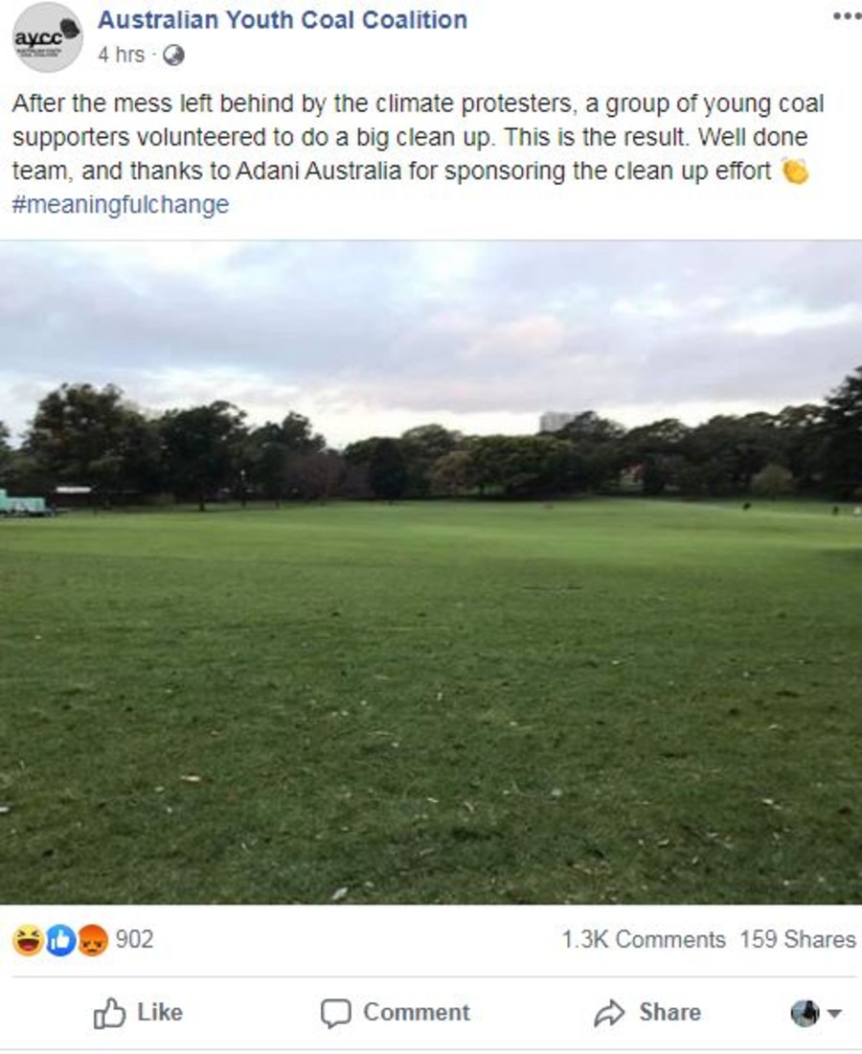This screenshot has height=1054, width=862.
Task: Open the #meaningfulchange hashtag
Action: [x=121, y=204]
